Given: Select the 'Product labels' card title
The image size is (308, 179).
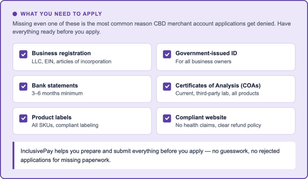Looking at the screenshot, I should 51,118.
